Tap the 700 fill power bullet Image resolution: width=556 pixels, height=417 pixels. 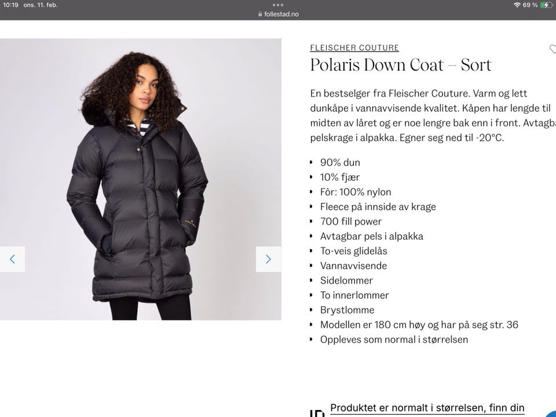(351, 222)
